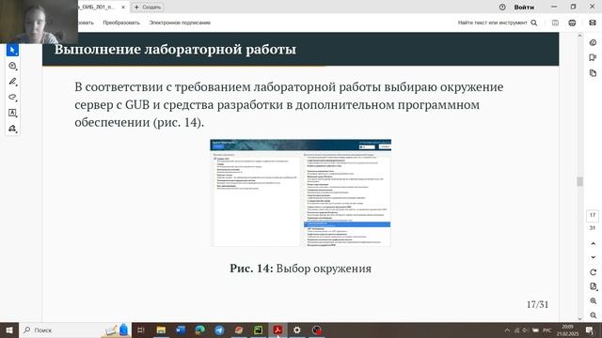Click the current page number 17 box
This screenshot has width=602, height=338.
point(593,215)
